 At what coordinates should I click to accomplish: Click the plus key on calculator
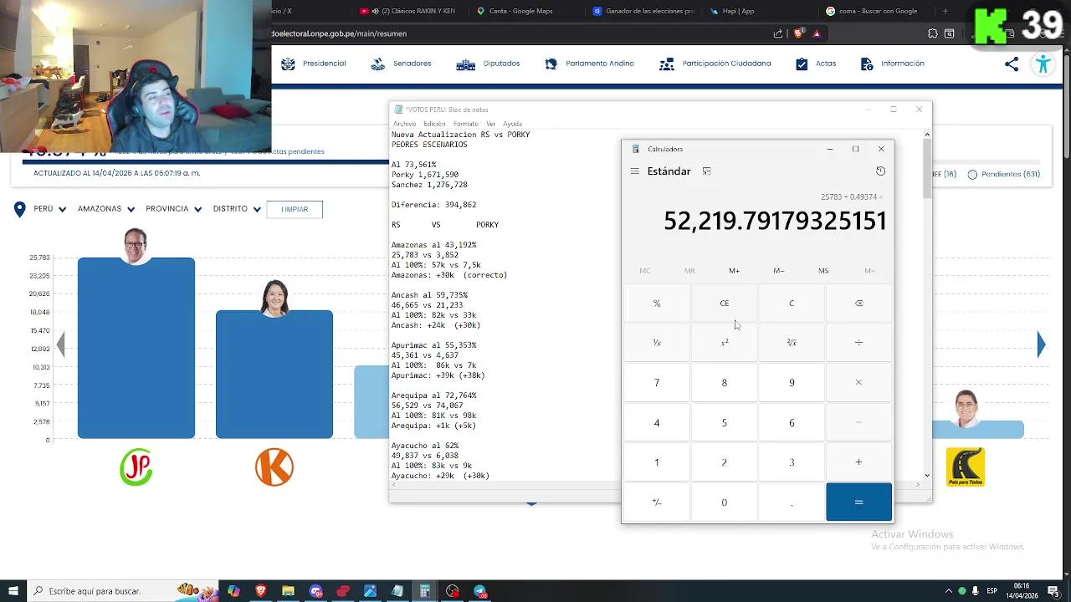coord(858,462)
